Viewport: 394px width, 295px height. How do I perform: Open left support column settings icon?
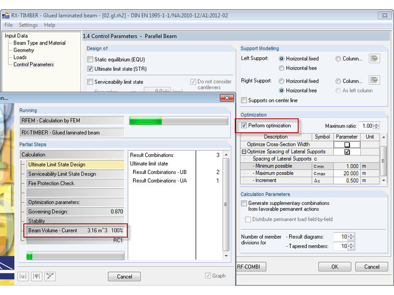[x=374, y=58]
